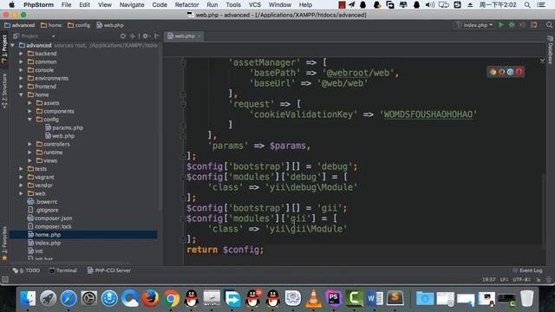Image resolution: width=555 pixels, height=312 pixels.
Task: Start debugging with the bug icon
Action: 512,25
